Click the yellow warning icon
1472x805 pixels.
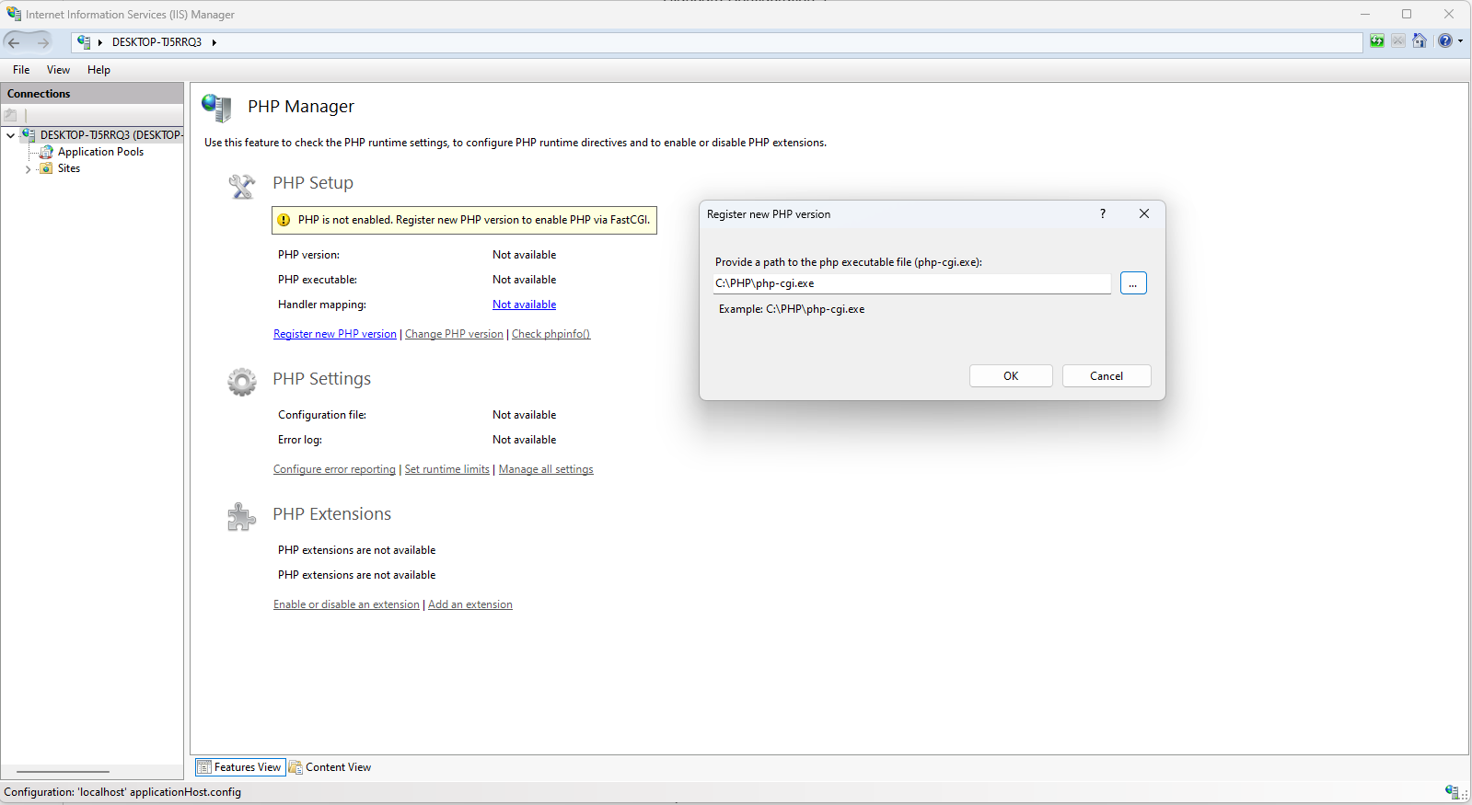(x=284, y=220)
